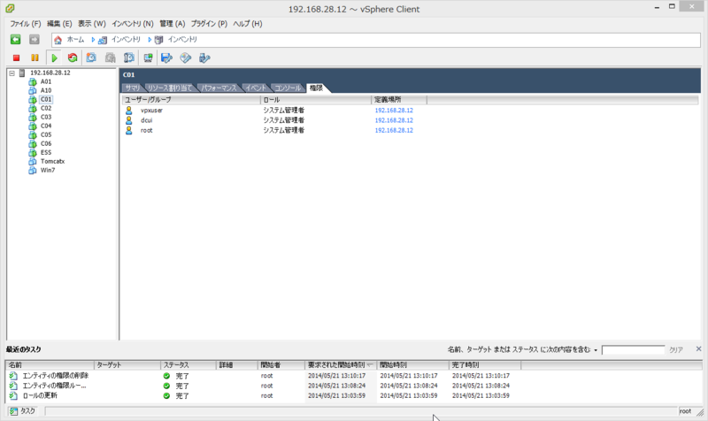Click the タスク button in the status bar
This screenshot has height=421, width=708.
pyautogui.click(x=23, y=411)
